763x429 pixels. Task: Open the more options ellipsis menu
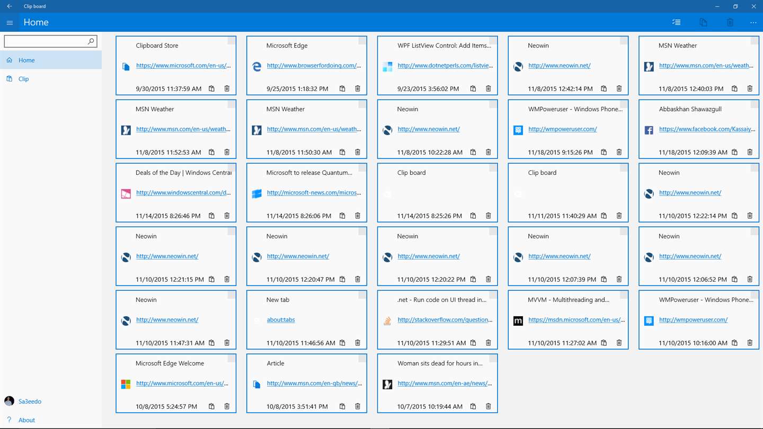tap(753, 22)
